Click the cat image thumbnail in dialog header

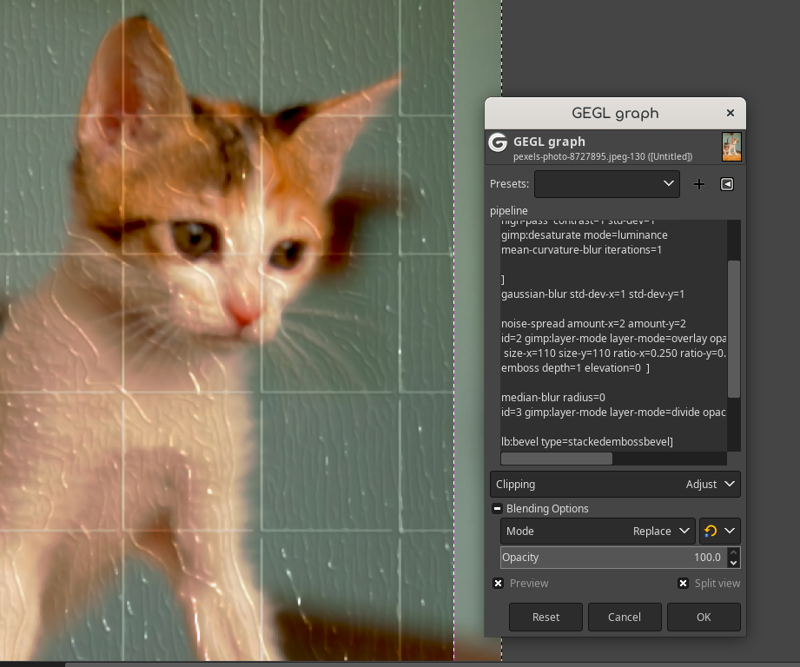click(731, 147)
